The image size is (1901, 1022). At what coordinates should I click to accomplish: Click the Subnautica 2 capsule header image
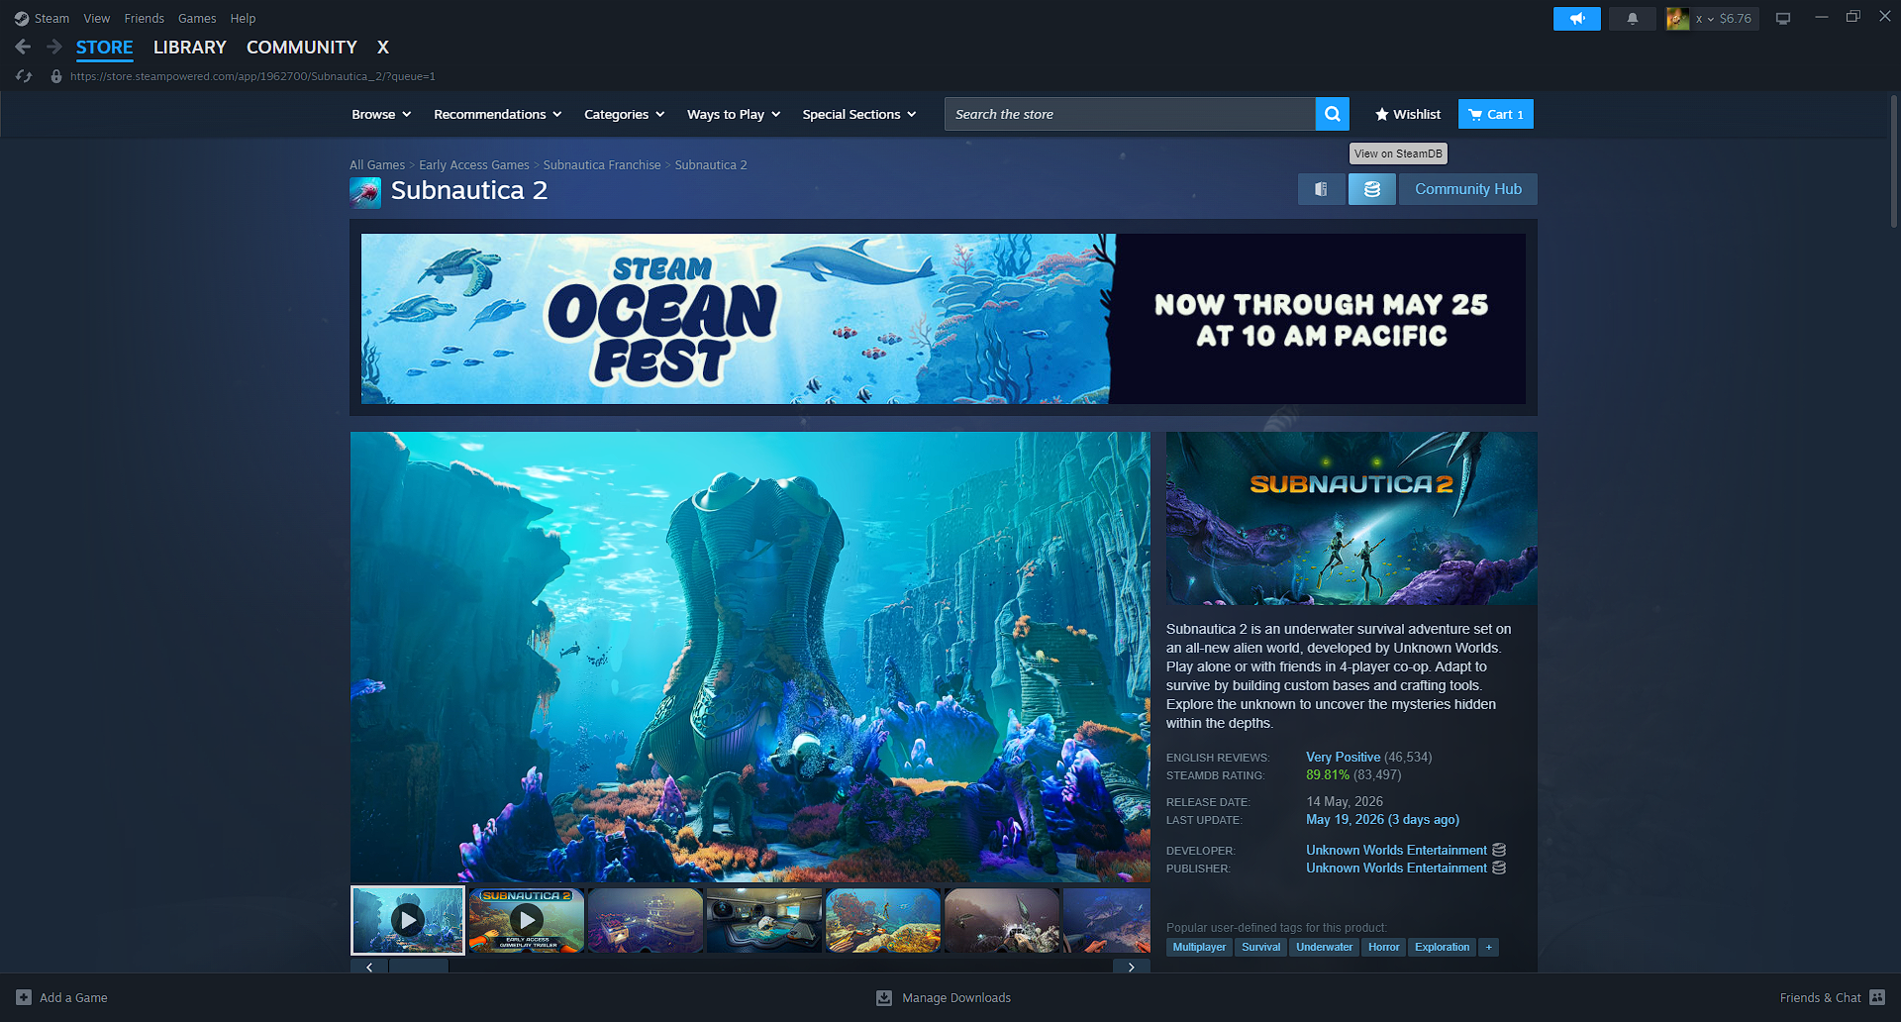[x=1351, y=518]
